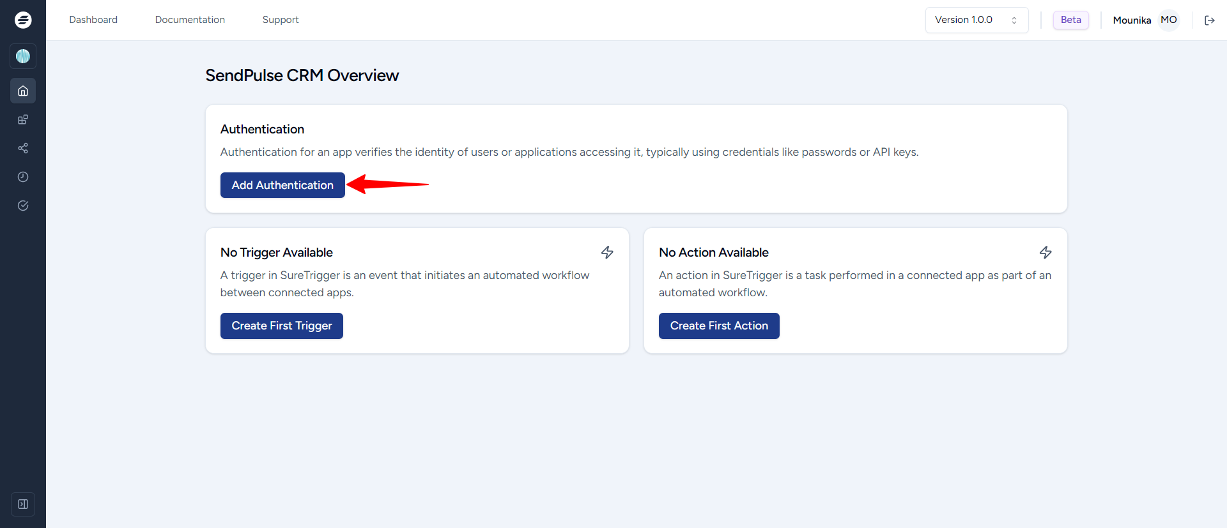Click lightning bolt icon in Action card
The width and height of the screenshot is (1227, 528).
1046,252
